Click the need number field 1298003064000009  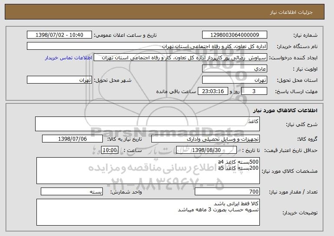(235, 35)
